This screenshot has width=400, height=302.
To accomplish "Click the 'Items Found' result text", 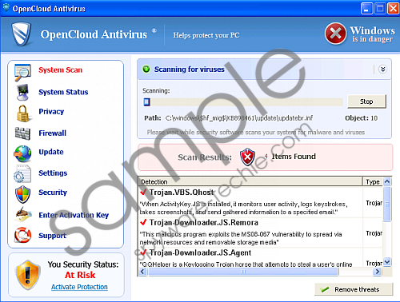I will 294,157.
